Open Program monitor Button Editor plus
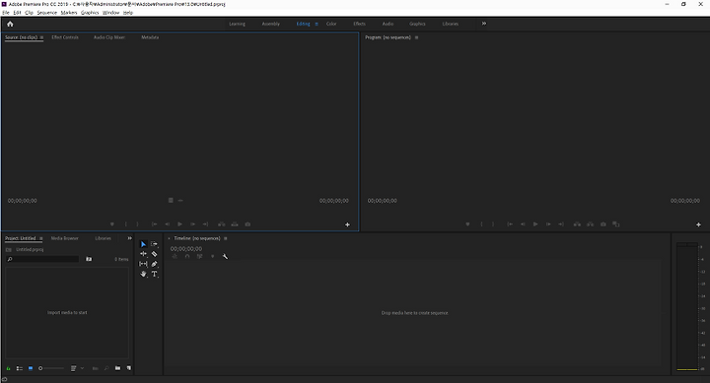710x383 pixels. [698, 224]
